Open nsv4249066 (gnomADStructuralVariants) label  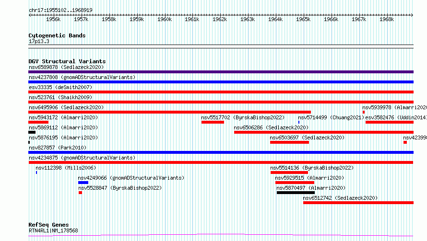pyautogui.click(x=131, y=178)
